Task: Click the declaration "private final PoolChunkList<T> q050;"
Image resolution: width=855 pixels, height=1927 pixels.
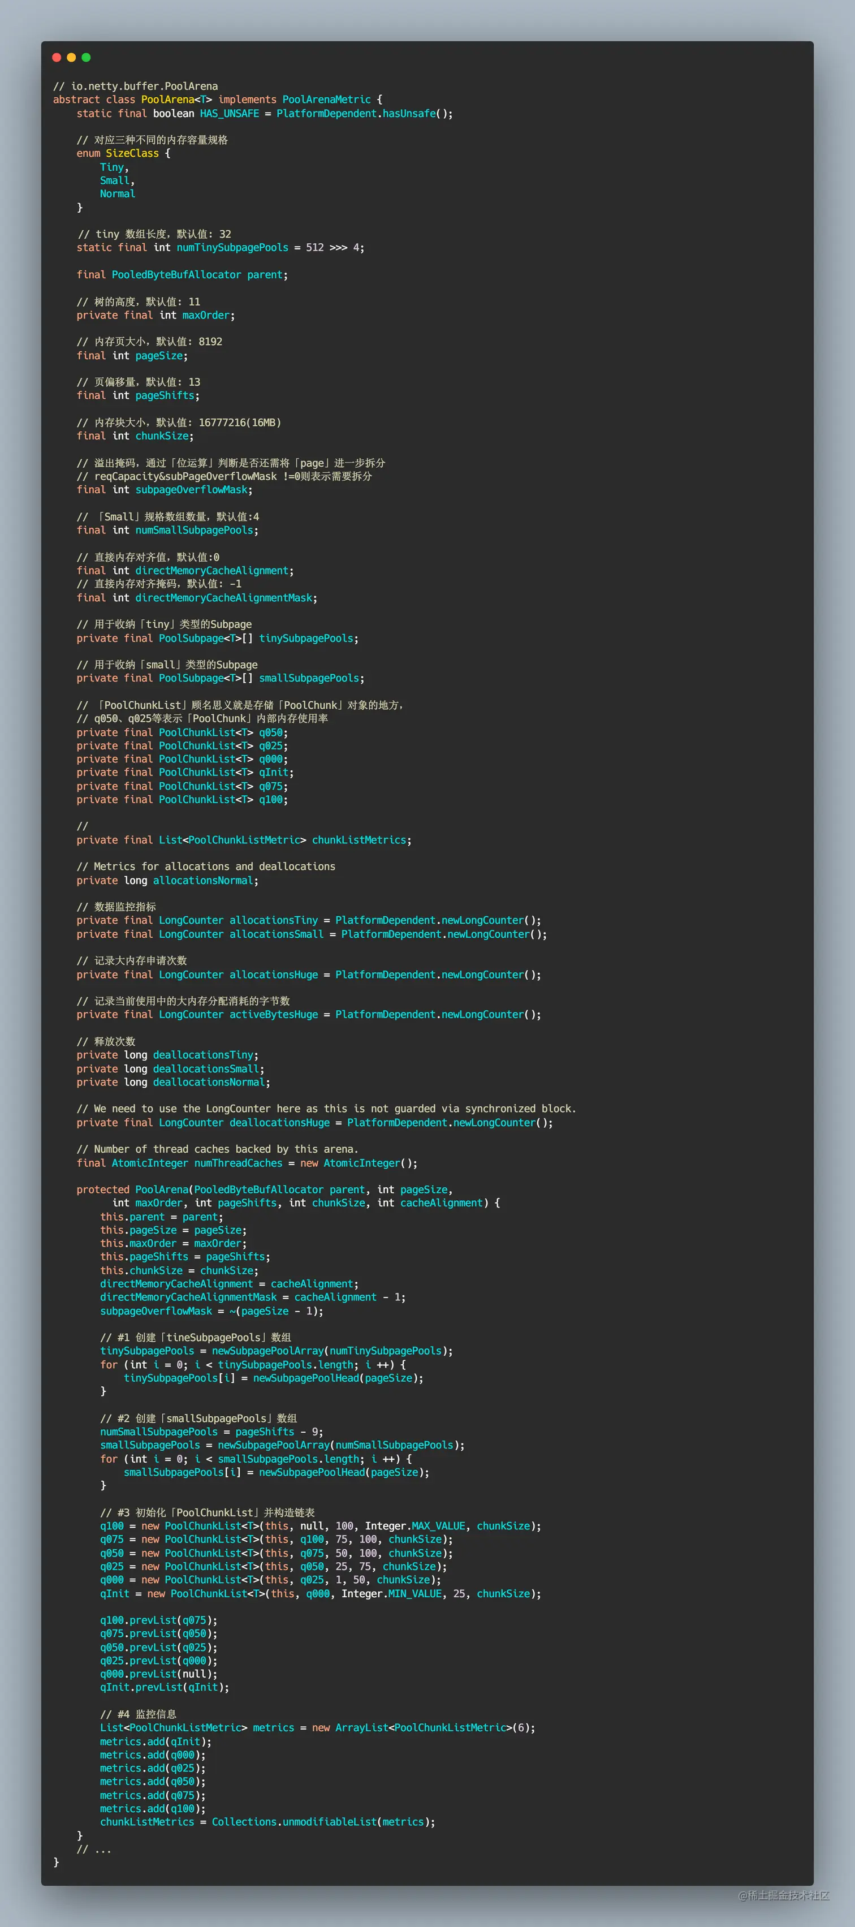Action: click(183, 733)
